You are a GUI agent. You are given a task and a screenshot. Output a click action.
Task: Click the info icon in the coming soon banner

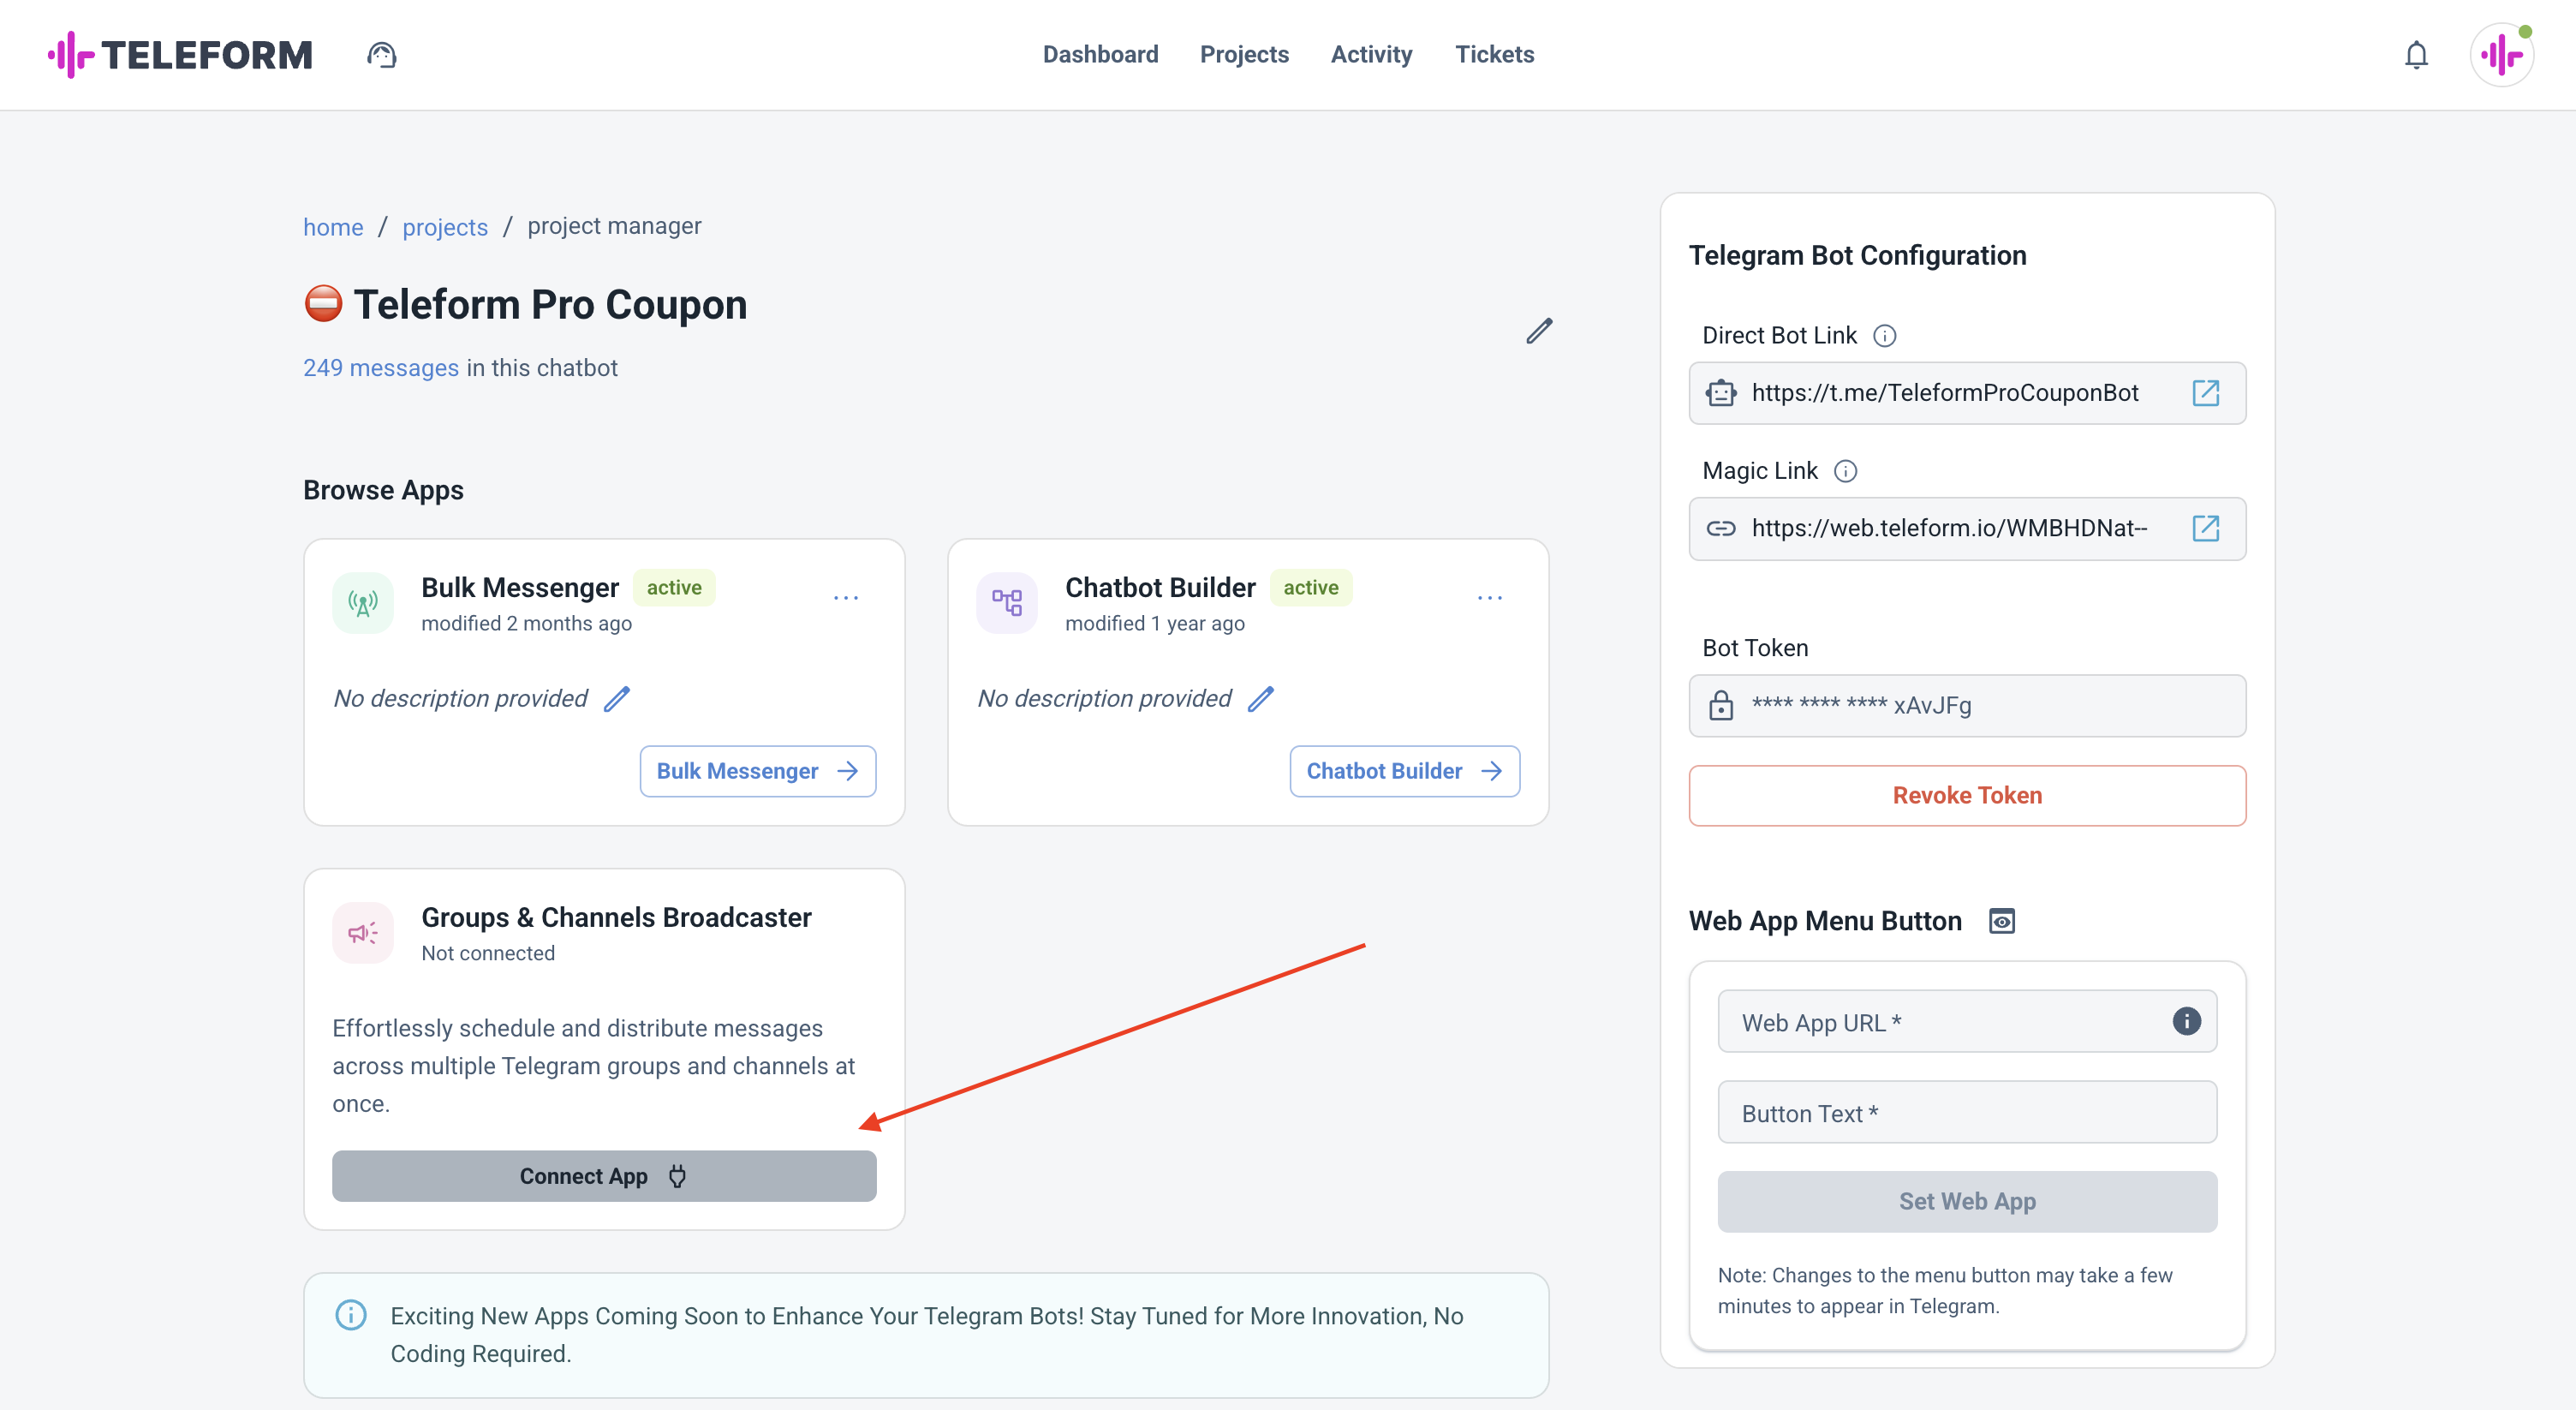(351, 1315)
